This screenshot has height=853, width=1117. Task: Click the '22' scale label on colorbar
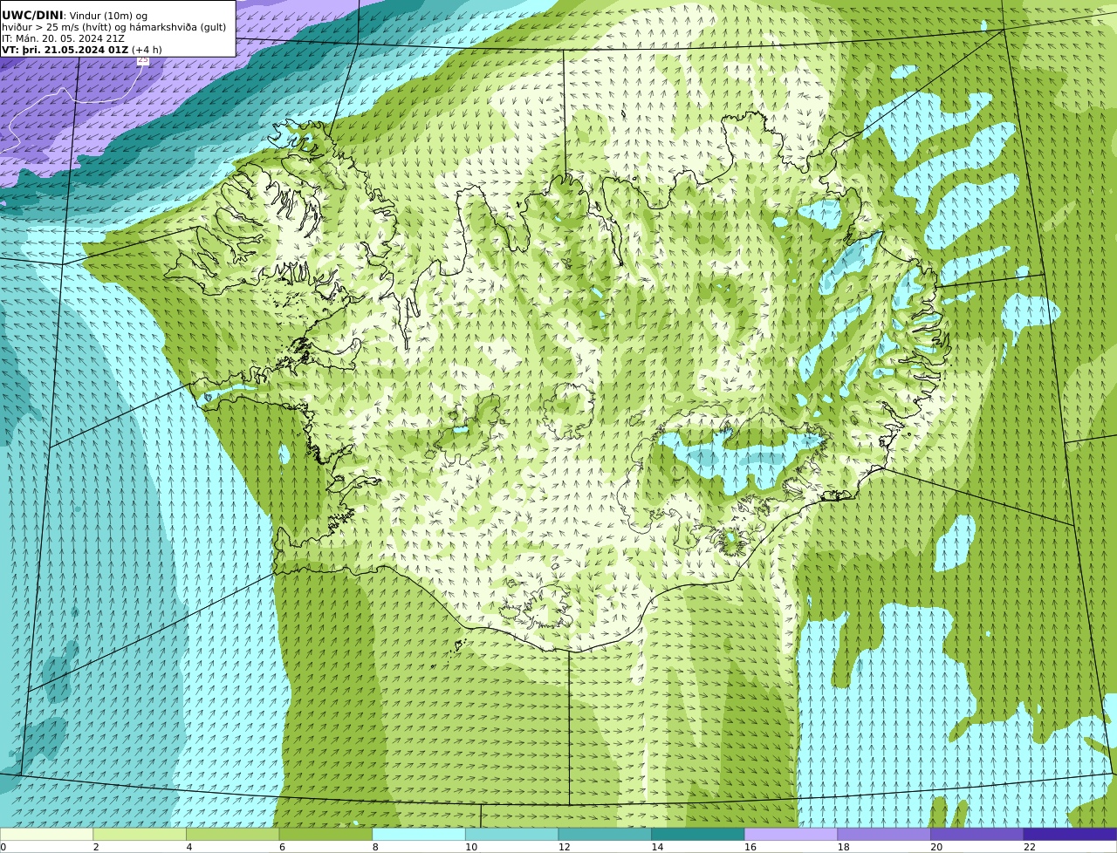(x=1030, y=847)
